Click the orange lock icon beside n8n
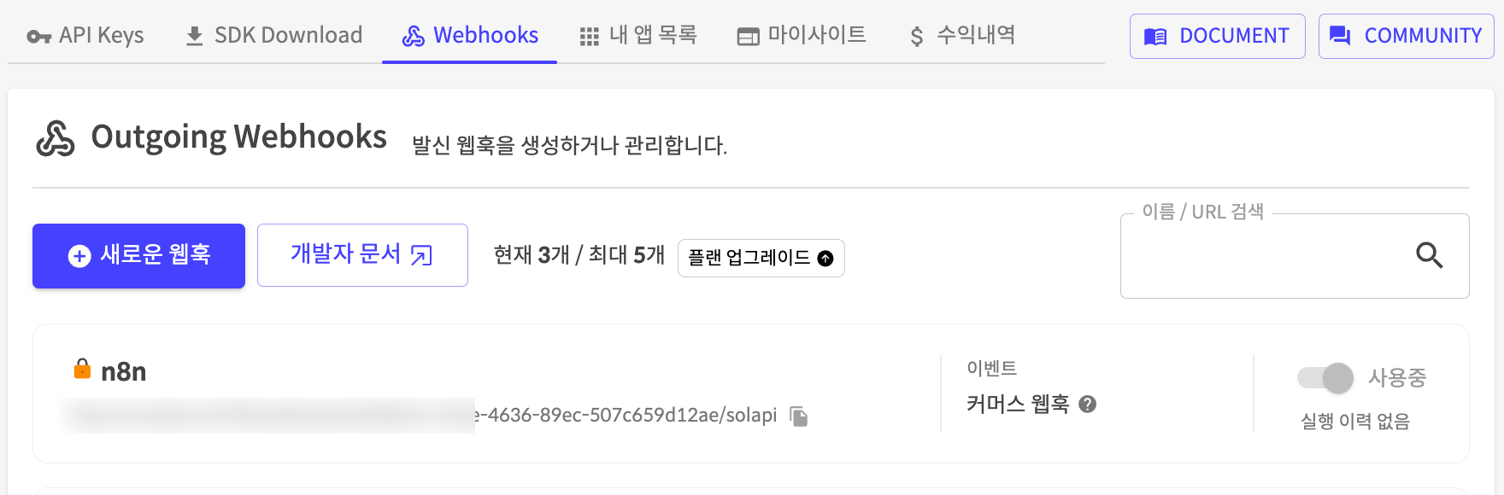 pos(82,369)
